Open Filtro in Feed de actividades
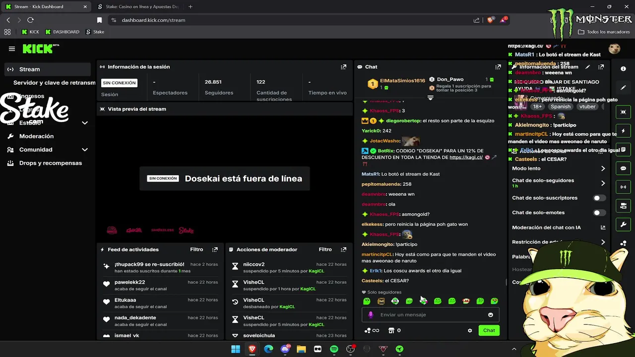 (x=196, y=249)
